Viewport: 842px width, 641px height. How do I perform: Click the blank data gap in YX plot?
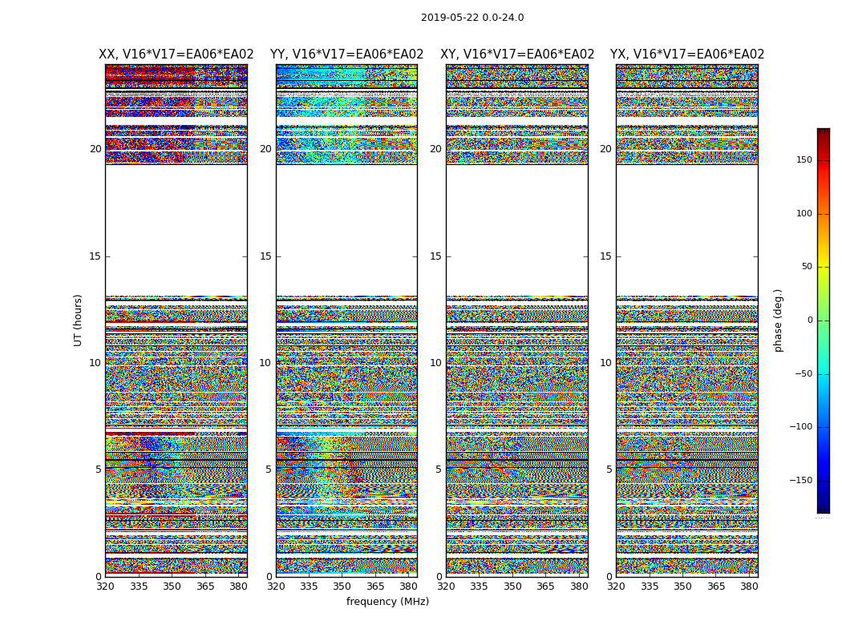click(686, 230)
